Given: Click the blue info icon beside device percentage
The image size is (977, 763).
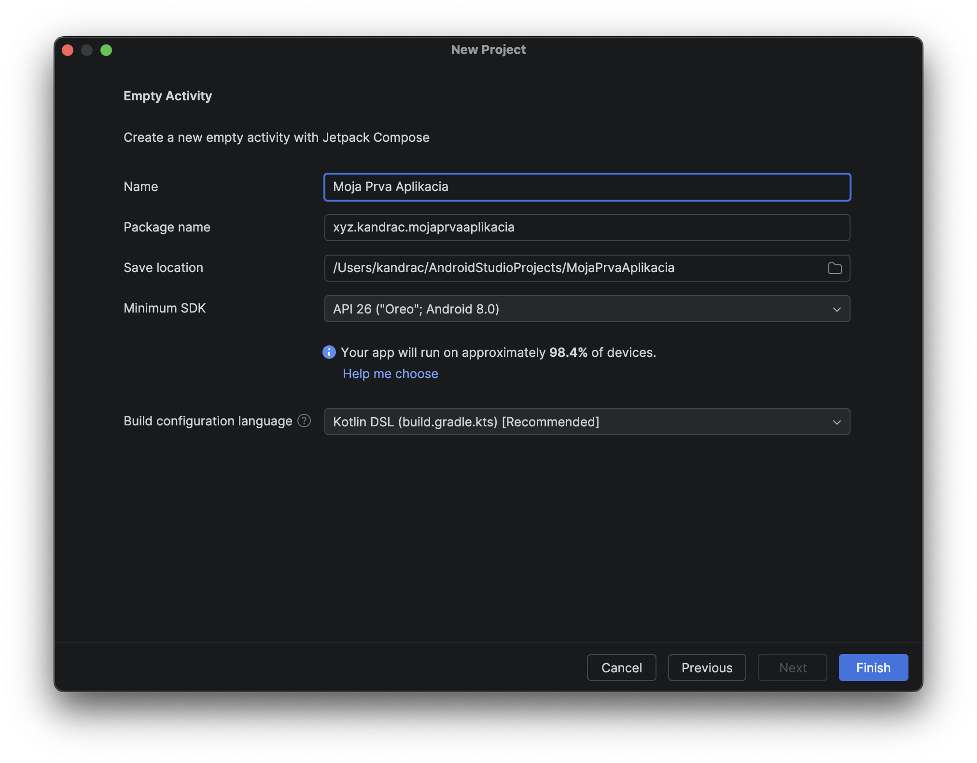Looking at the screenshot, I should [x=329, y=352].
